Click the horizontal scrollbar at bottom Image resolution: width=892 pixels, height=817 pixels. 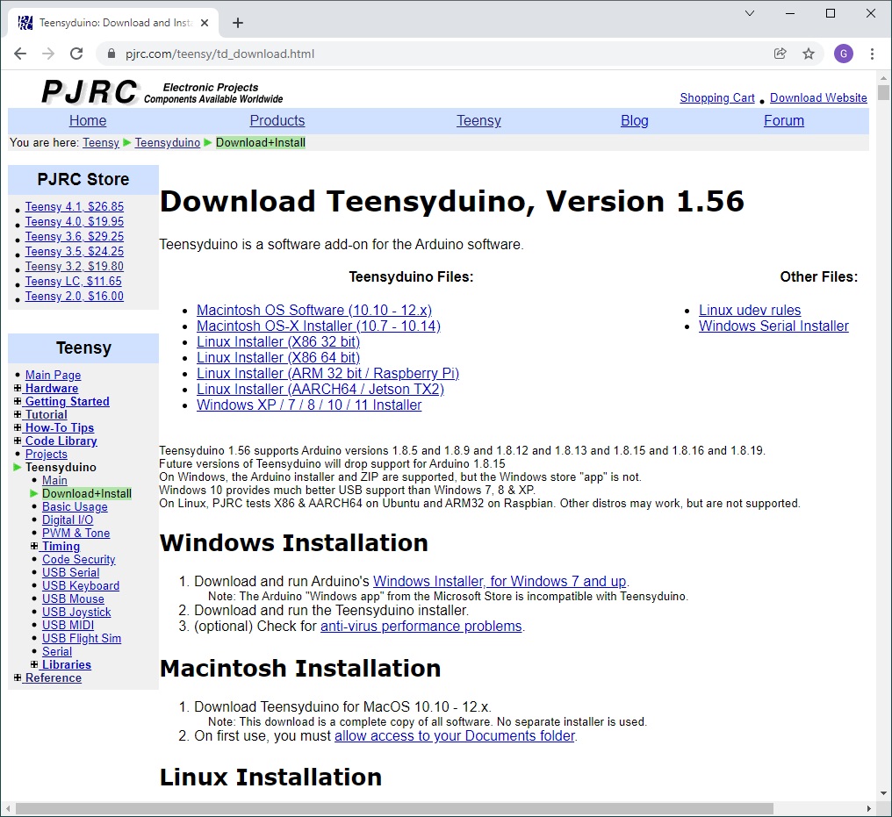395,808
